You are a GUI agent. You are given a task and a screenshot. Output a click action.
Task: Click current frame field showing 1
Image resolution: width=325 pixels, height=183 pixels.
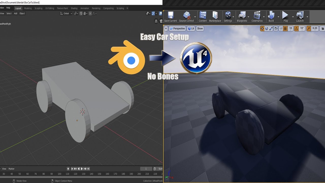point(146,169)
